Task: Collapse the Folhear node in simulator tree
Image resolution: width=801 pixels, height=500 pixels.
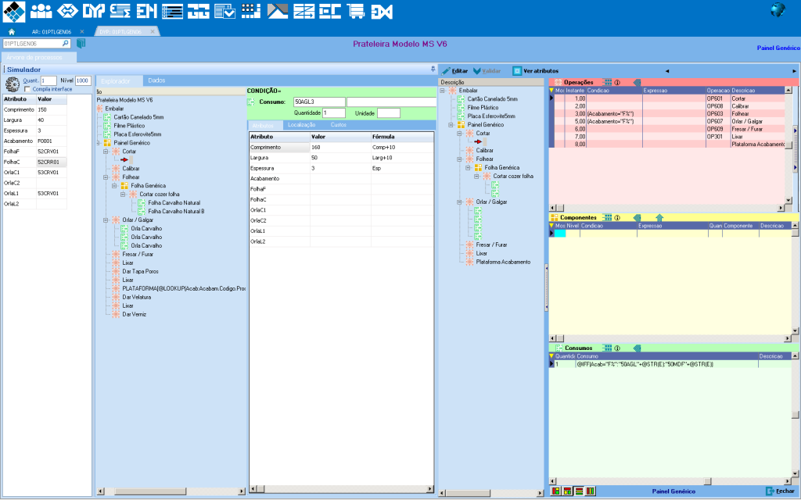Action: (x=105, y=177)
